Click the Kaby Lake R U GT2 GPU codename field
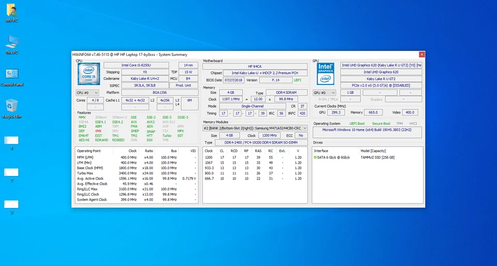 click(x=381, y=79)
